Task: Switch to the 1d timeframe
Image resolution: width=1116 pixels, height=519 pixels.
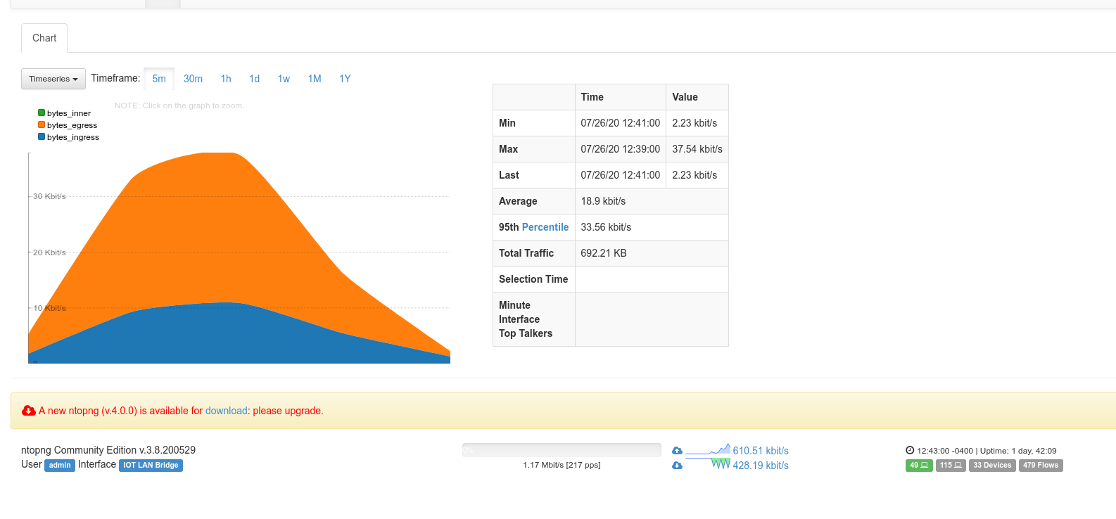Action: pos(254,79)
